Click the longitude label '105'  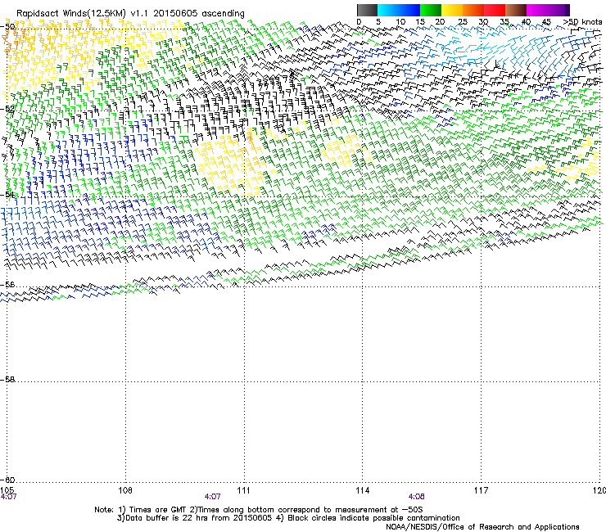point(7,490)
